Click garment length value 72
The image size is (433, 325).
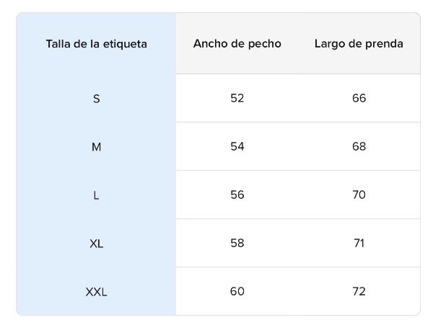tap(359, 291)
